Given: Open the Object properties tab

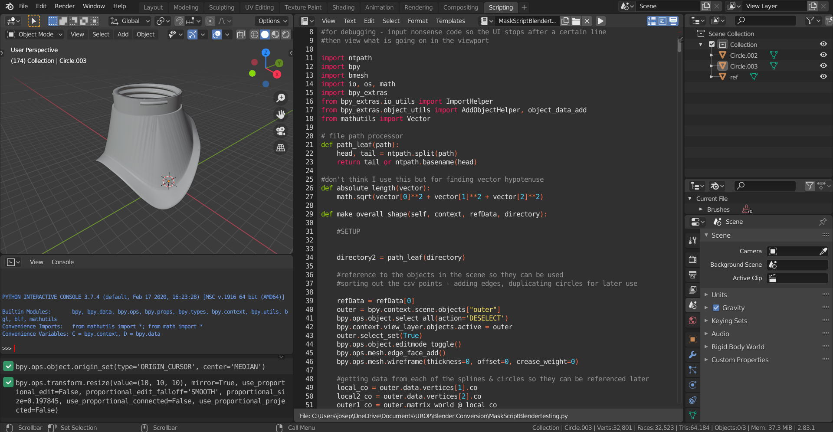Looking at the screenshot, I should pos(692,339).
